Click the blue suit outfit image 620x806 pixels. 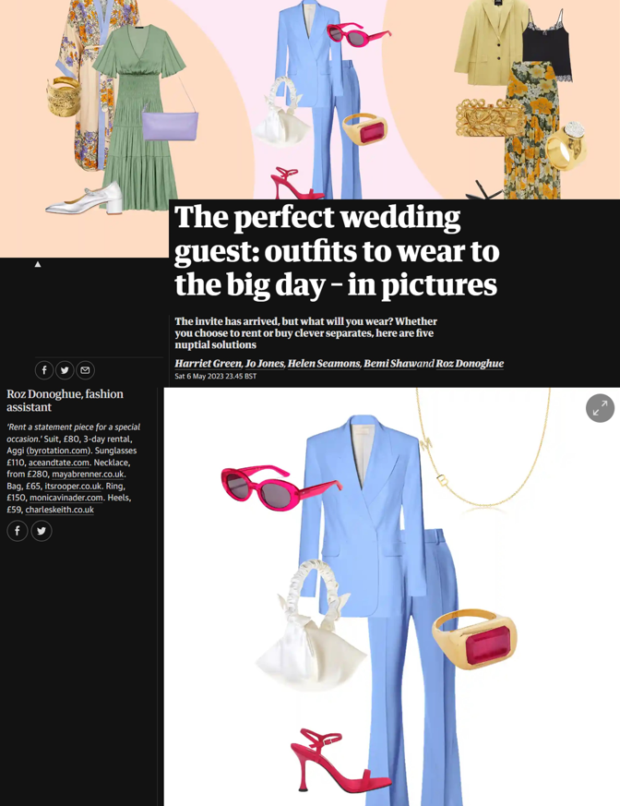tap(391, 596)
